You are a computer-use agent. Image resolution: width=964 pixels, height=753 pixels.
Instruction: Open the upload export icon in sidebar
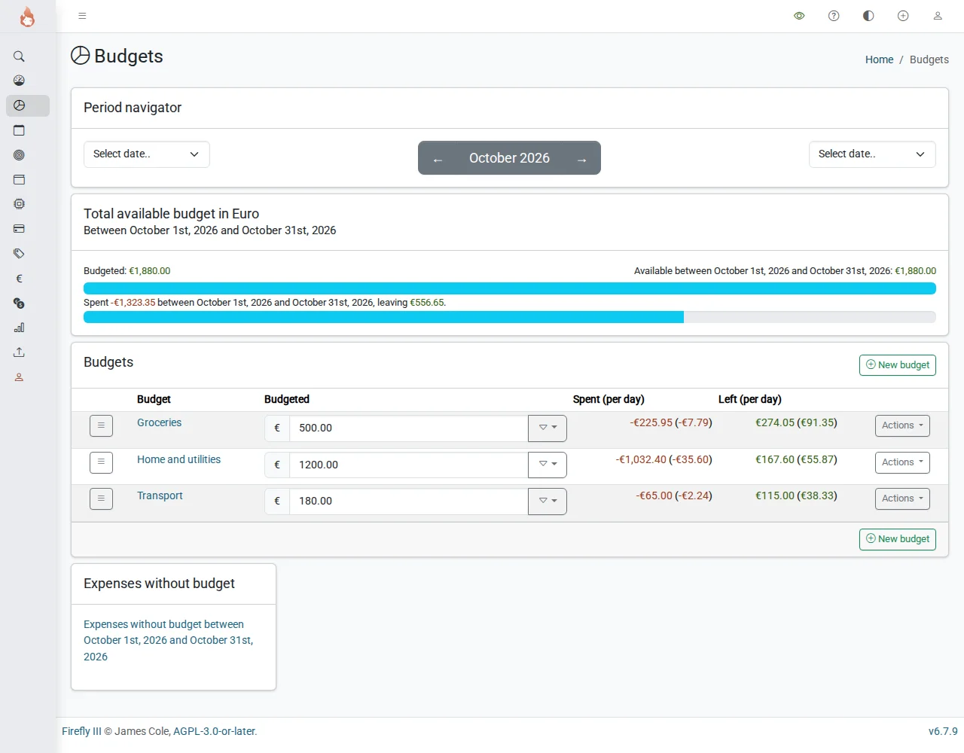(19, 352)
